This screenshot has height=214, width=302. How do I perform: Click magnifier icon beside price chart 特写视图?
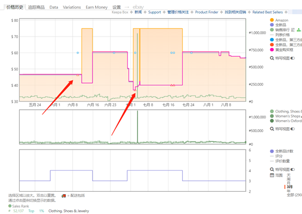pos(272,58)
